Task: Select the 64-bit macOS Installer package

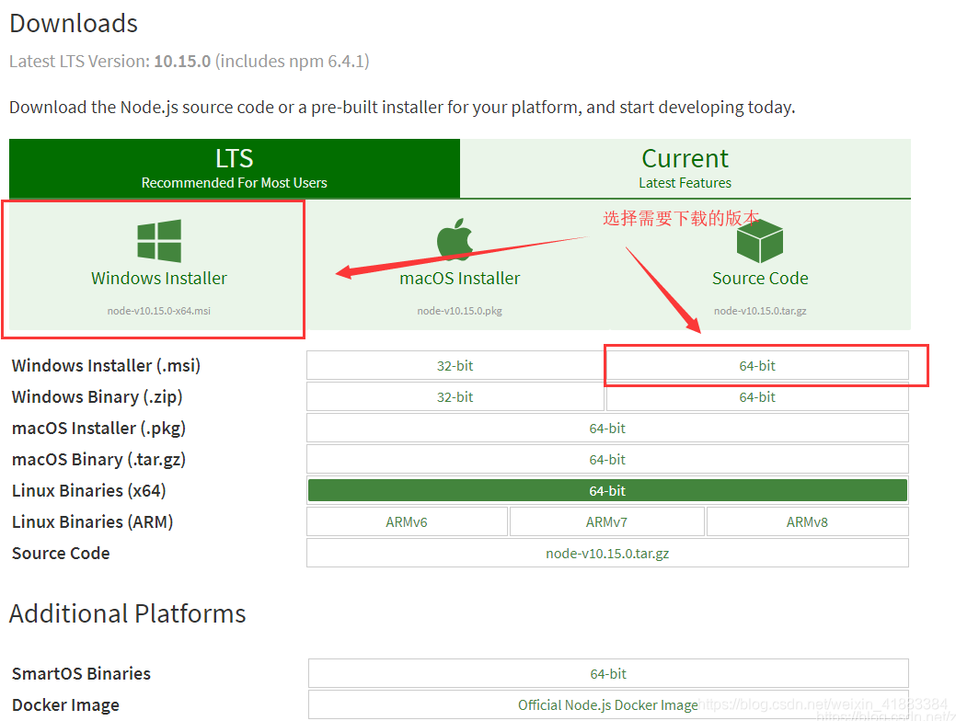Action: coord(607,428)
